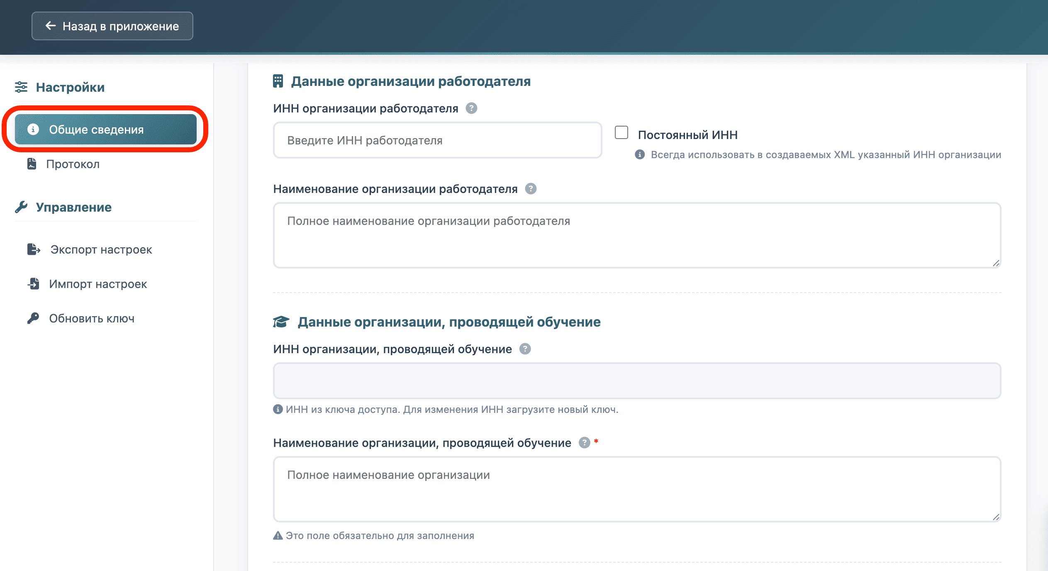
Task: Click building icon by Данные организации работодателя
Action: pyautogui.click(x=278, y=81)
